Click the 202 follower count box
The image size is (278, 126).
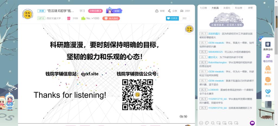point(185,18)
